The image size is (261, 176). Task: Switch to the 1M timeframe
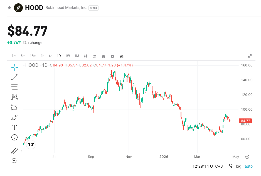(x=77, y=56)
